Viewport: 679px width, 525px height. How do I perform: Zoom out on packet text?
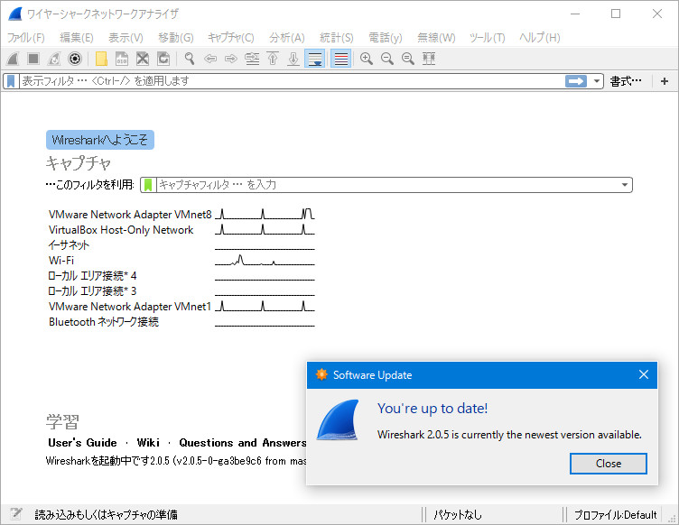click(x=387, y=59)
